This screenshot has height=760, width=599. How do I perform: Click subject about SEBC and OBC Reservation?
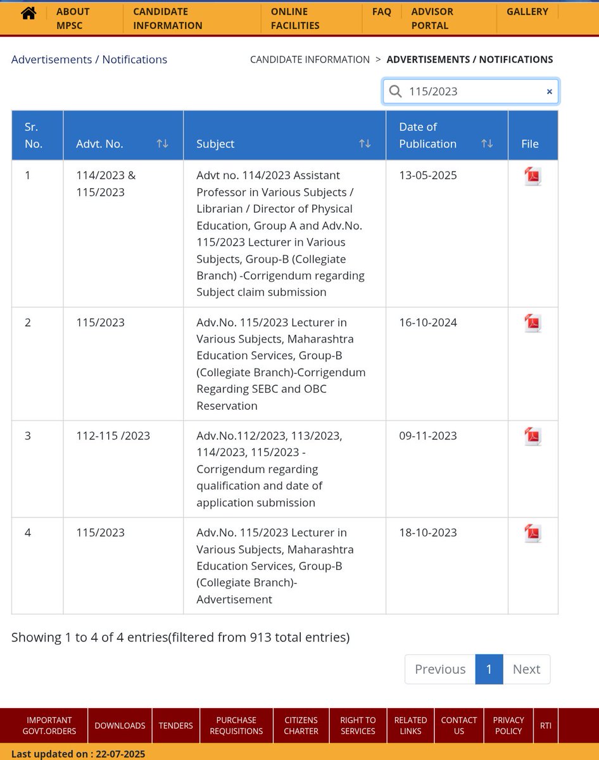[281, 364]
